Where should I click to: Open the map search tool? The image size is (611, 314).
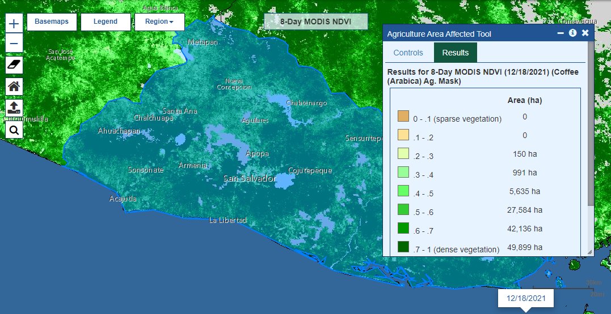pyautogui.click(x=14, y=130)
